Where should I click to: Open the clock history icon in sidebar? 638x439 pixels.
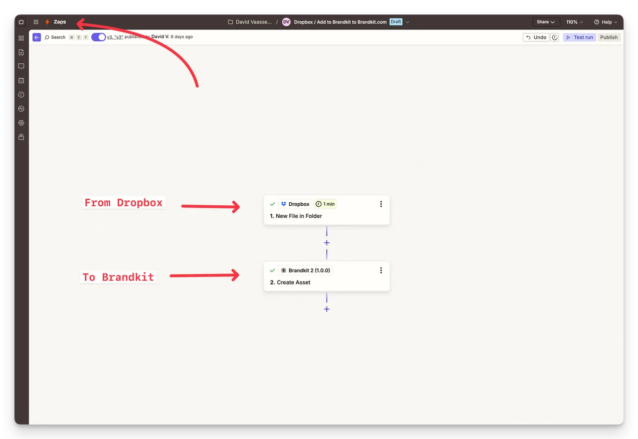point(21,95)
